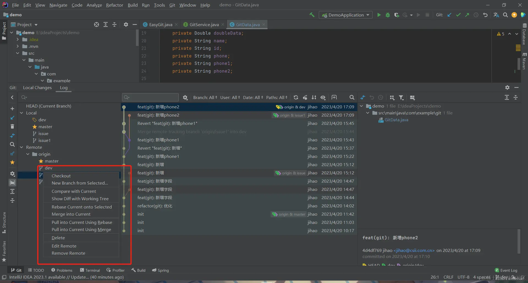Open TODO tool window button
528x283 pixels.
click(x=36, y=270)
